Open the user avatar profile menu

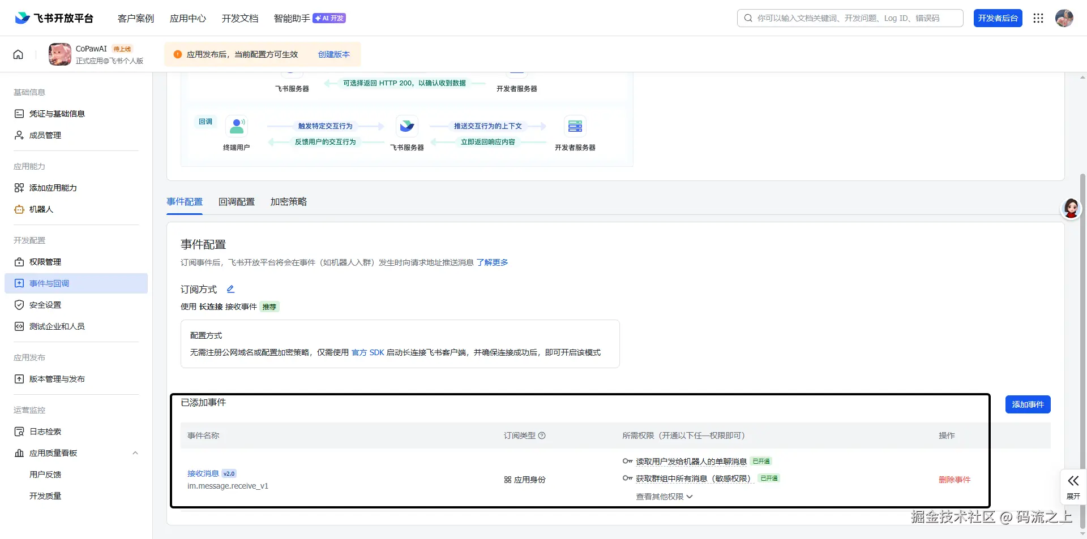coord(1064,18)
